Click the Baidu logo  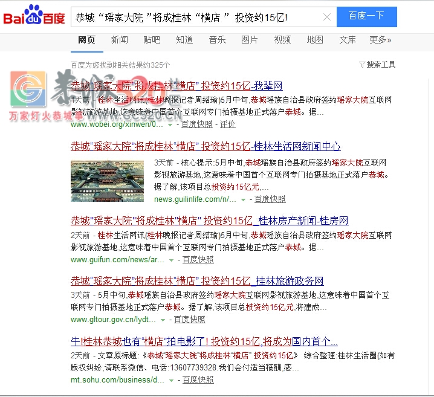click(34, 15)
